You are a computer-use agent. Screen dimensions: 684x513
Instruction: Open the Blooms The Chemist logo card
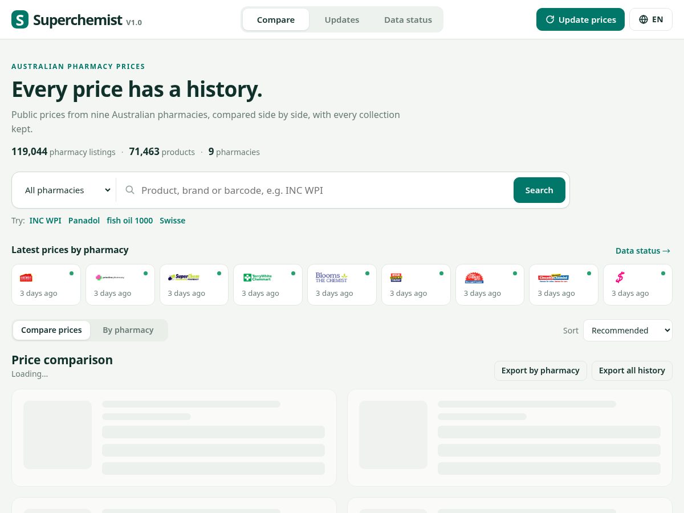coord(342,284)
